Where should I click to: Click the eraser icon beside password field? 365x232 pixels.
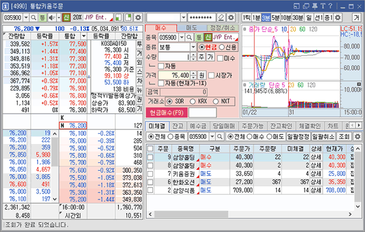pos(221,18)
